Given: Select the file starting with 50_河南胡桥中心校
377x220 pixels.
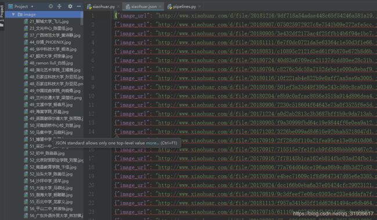Looking at the screenshot, I should (x=55, y=125).
